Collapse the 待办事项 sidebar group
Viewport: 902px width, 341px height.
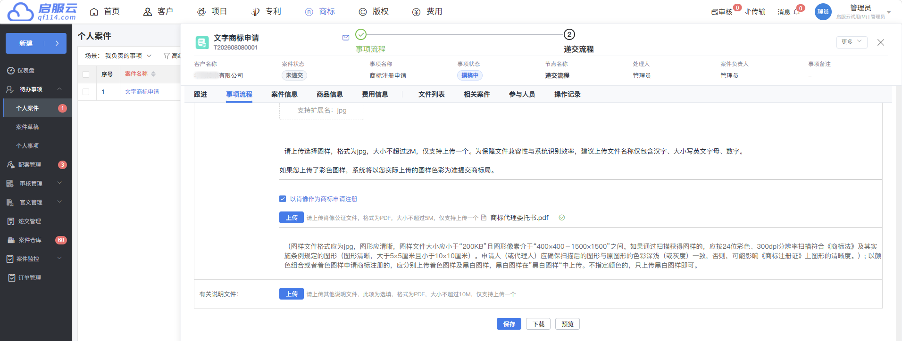point(59,89)
